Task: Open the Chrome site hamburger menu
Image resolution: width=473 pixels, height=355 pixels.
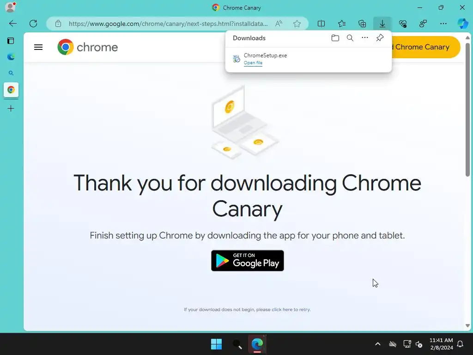Action: [x=38, y=47]
